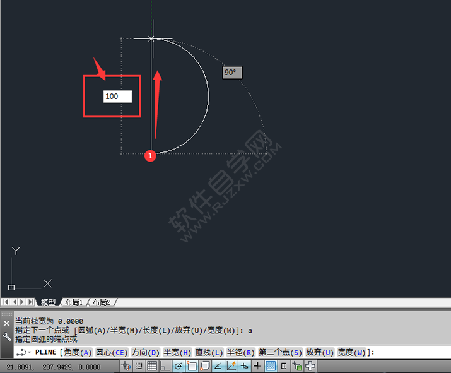
Task: Toggle Snap Mode status bar icon
Action: (139, 366)
